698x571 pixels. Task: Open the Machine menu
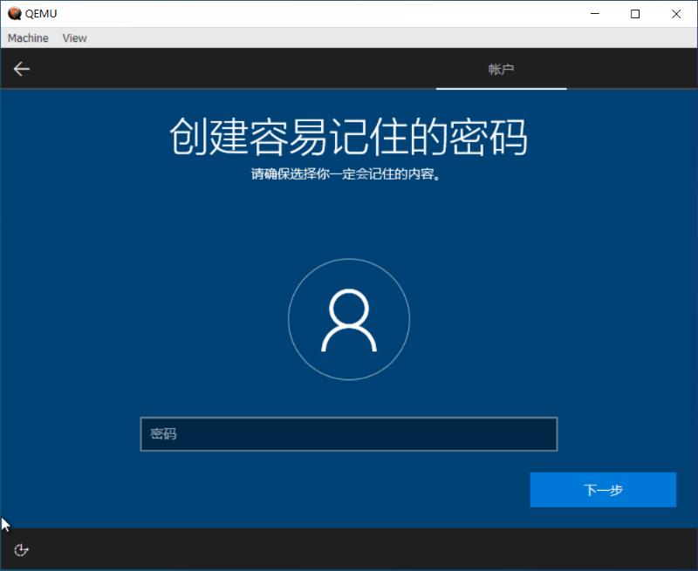[27, 37]
